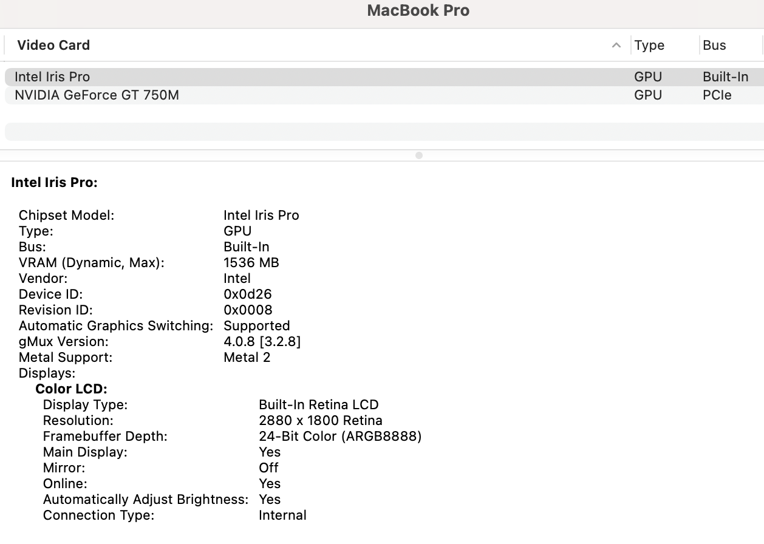Viewport: 764px width, 544px height.
Task: Click the pane divider handle dot
Action: [418, 155]
